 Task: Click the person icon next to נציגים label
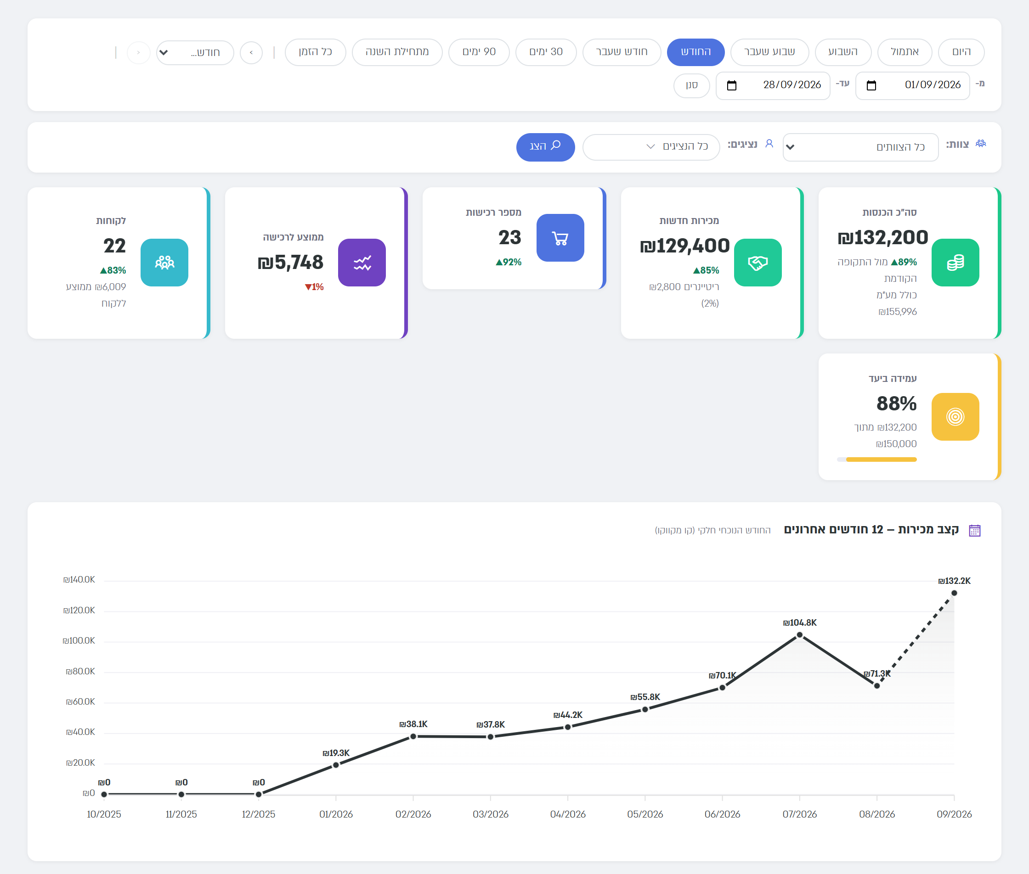tap(769, 144)
